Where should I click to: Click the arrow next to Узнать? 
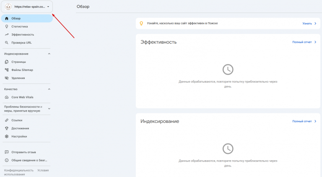tap(315, 23)
